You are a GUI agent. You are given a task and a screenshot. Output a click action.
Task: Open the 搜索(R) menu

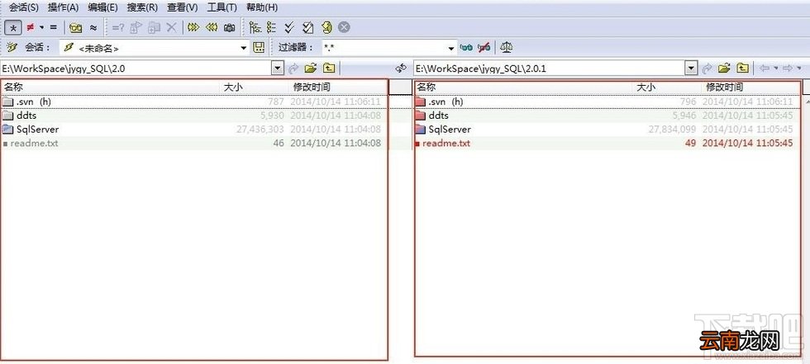(x=142, y=7)
